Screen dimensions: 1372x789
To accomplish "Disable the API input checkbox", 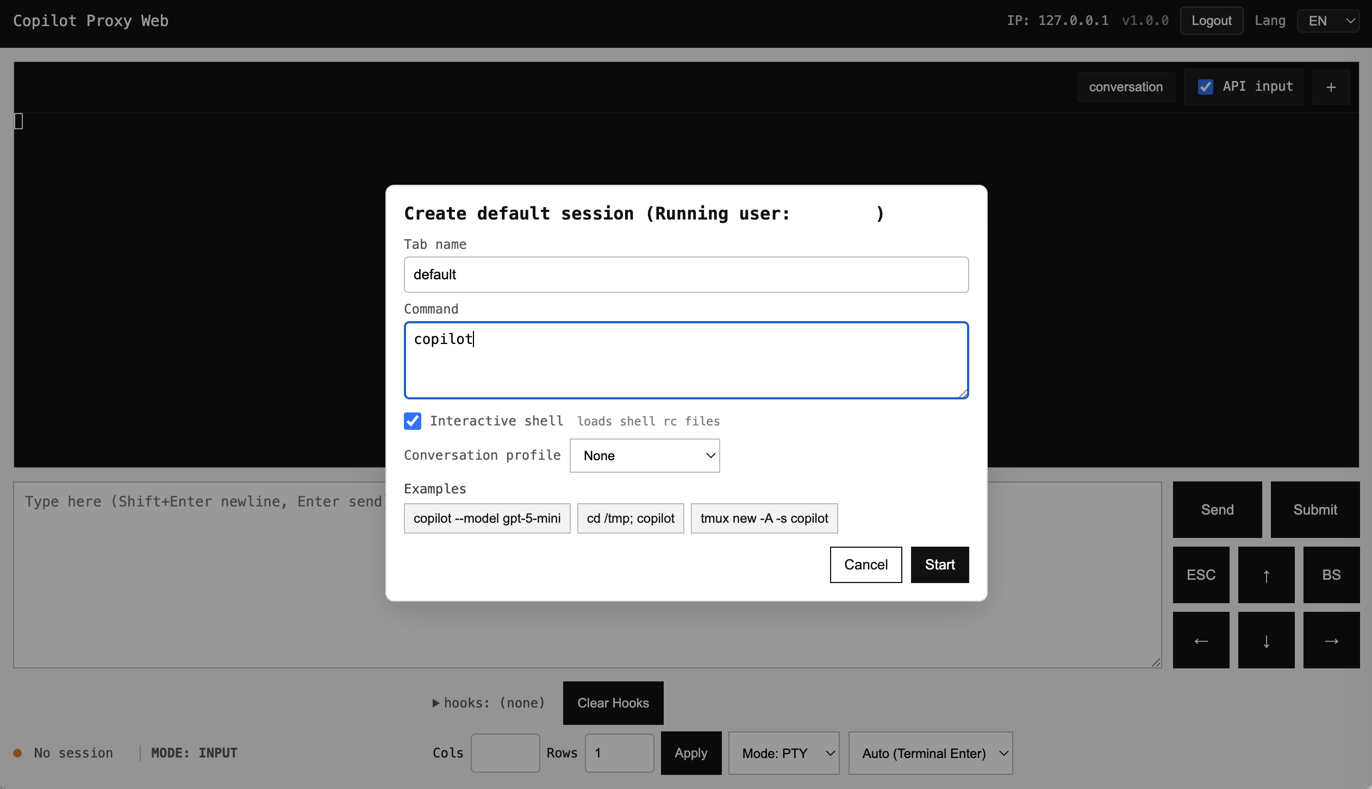I will pyautogui.click(x=1205, y=87).
